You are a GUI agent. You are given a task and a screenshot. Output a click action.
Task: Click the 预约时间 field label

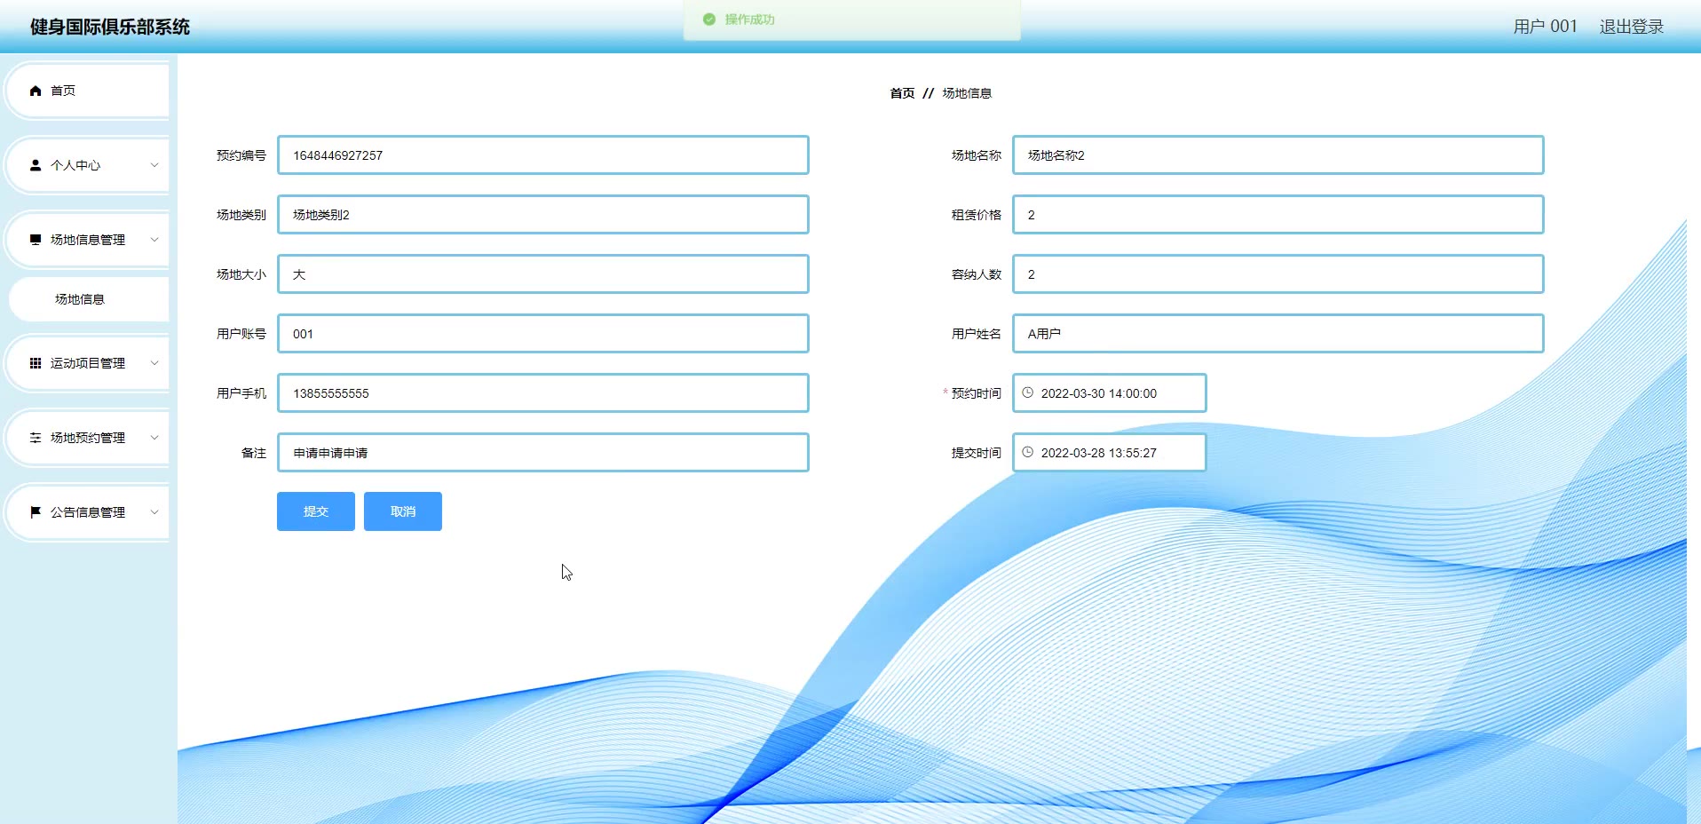click(977, 393)
